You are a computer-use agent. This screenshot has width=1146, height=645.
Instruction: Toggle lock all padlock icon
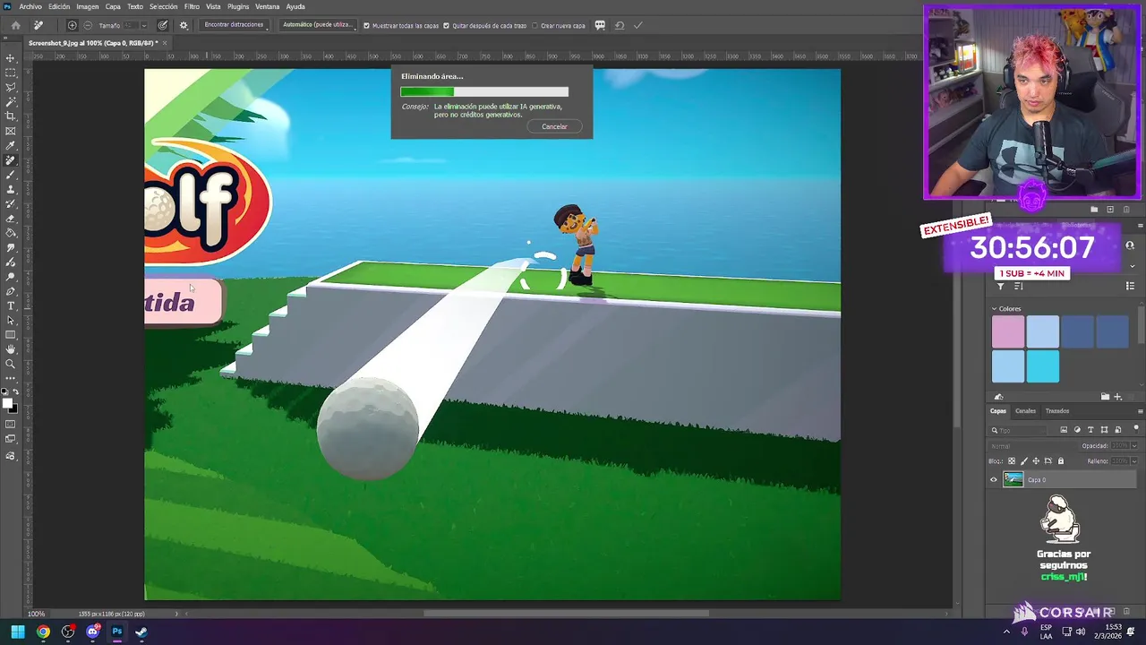click(x=1061, y=461)
